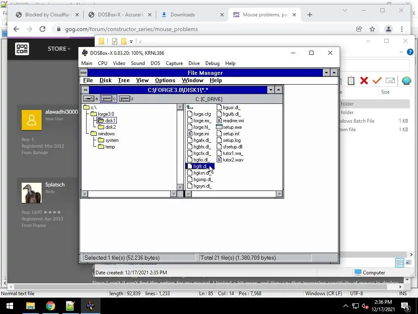
Task: Minimize File Manager with down arrow
Action: 326,73
